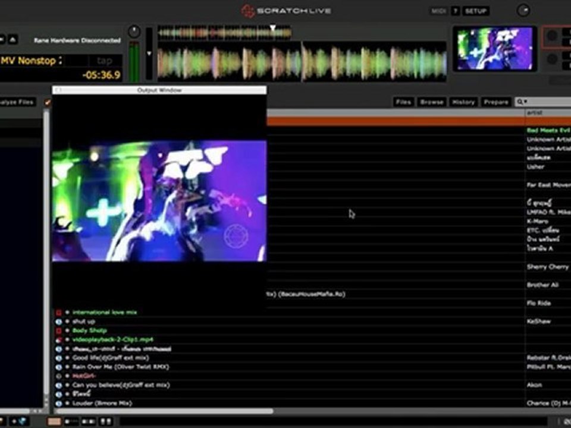Click the eject track button
This screenshot has height=428, width=571.
pos(12,39)
